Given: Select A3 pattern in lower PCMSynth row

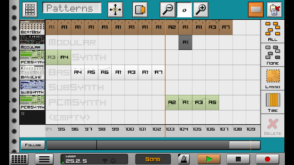Looking at the screenshot, I should [x=199, y=103].
